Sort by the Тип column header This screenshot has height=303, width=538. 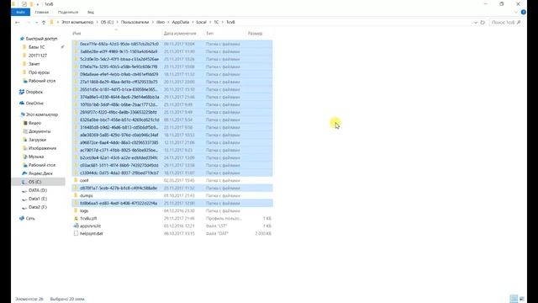[x=209, y=34]
